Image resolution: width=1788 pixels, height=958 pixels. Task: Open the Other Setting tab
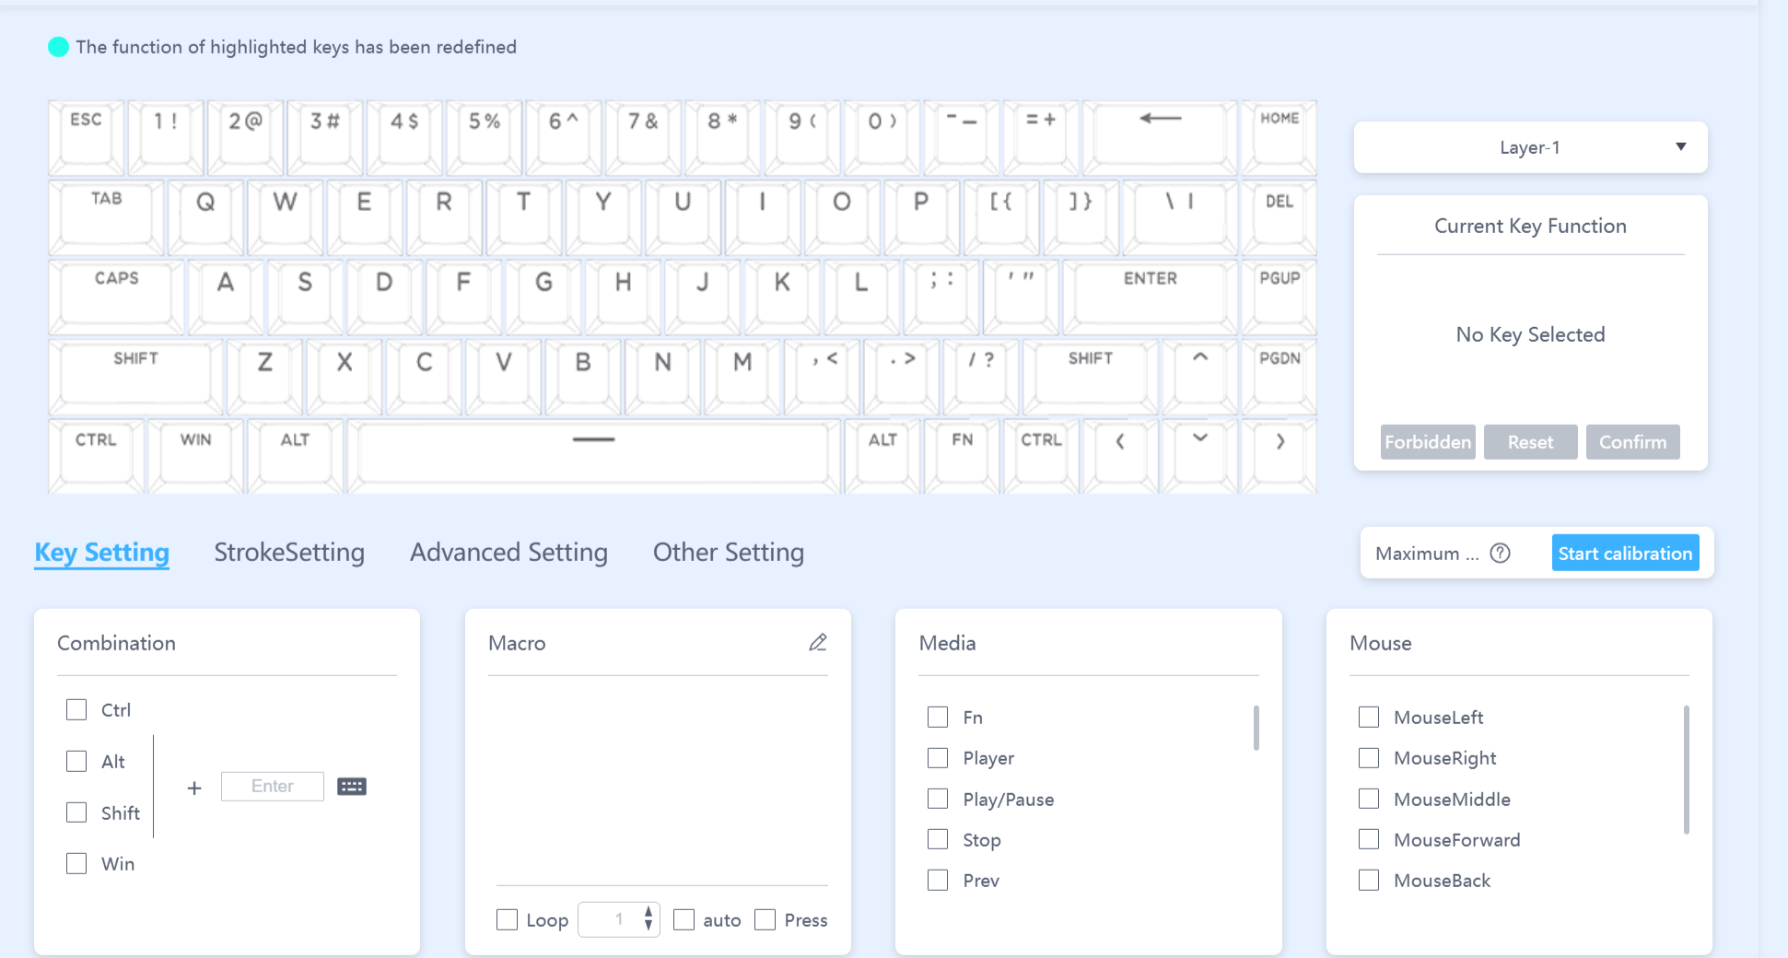click(729, 552)
